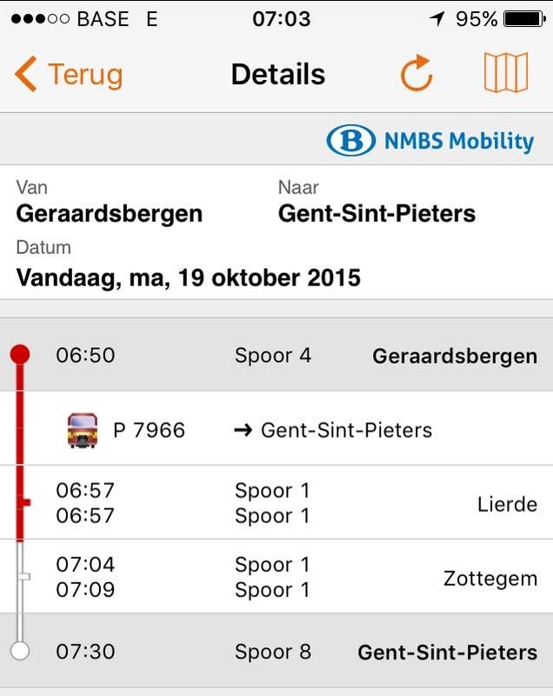Tap the Zottegem stop marker on route line
Screen dimensions: 553x696
(x=23, y=577)
